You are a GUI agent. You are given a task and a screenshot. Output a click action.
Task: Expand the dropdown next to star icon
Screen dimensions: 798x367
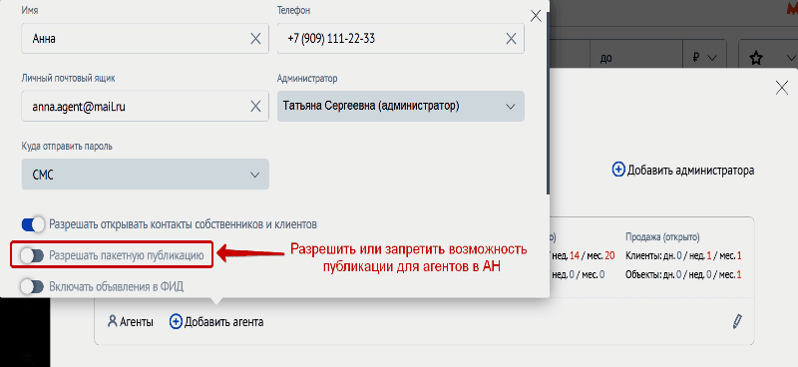(x=791, y=58)
